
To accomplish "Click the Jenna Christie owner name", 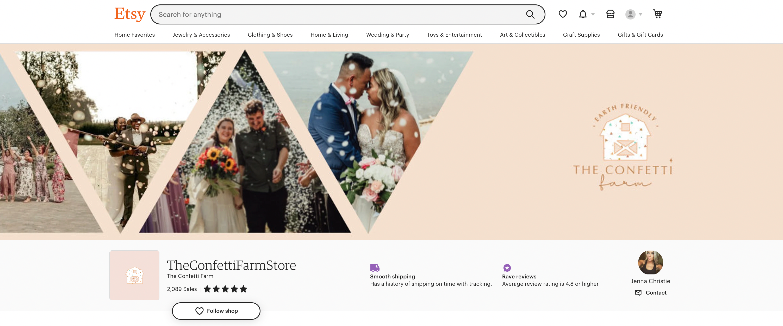I will (650, 281).
